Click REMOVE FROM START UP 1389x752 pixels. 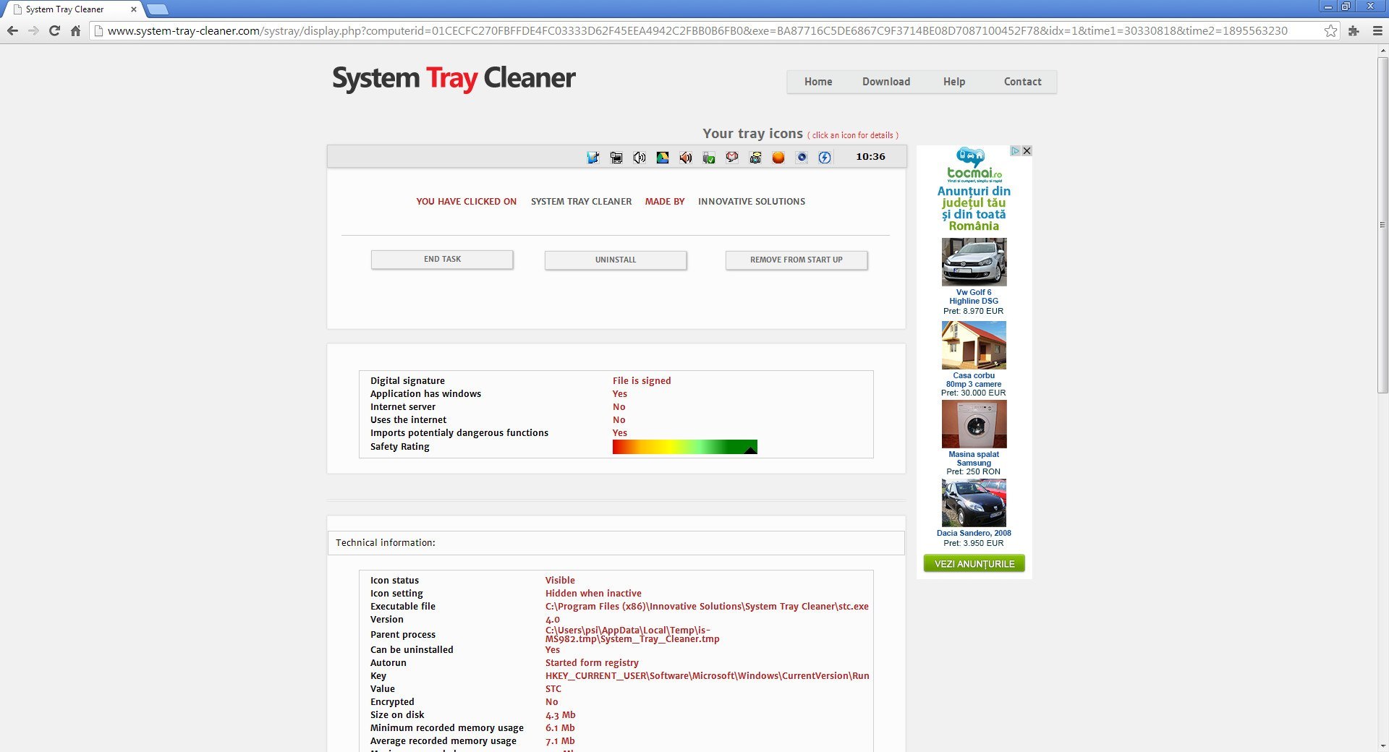point(796,260)
